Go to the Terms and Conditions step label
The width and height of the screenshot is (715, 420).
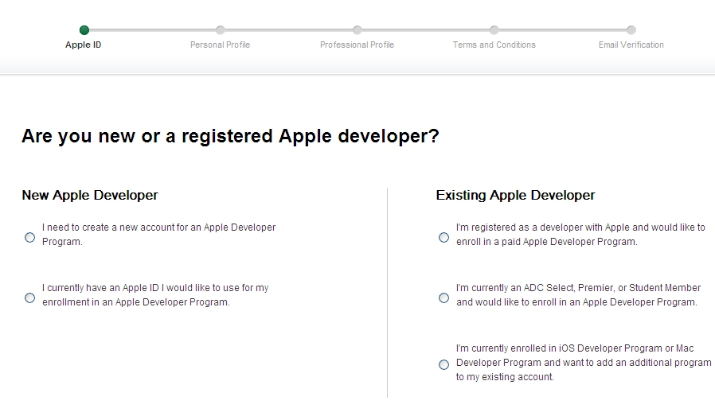494,45
